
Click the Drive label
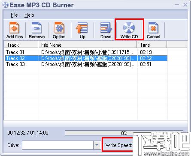click(13, 145)
